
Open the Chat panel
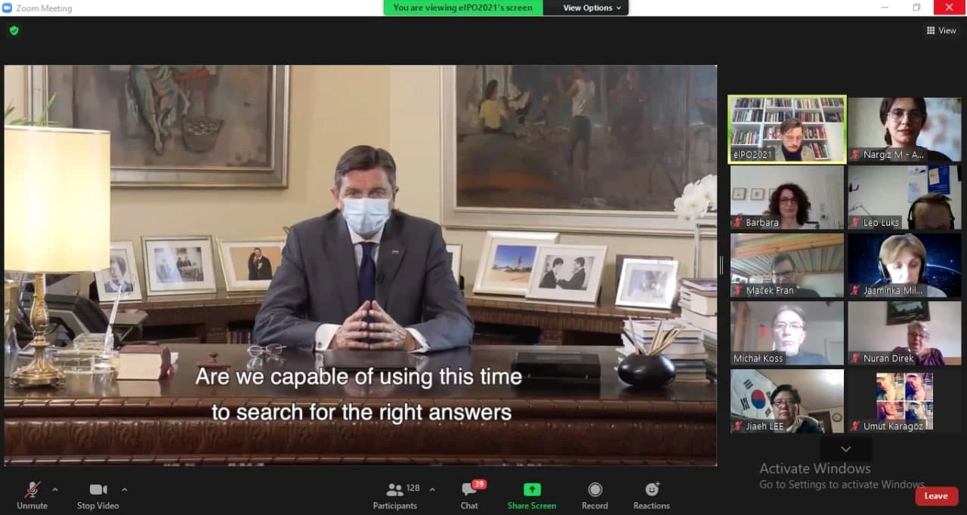(469, 490)
